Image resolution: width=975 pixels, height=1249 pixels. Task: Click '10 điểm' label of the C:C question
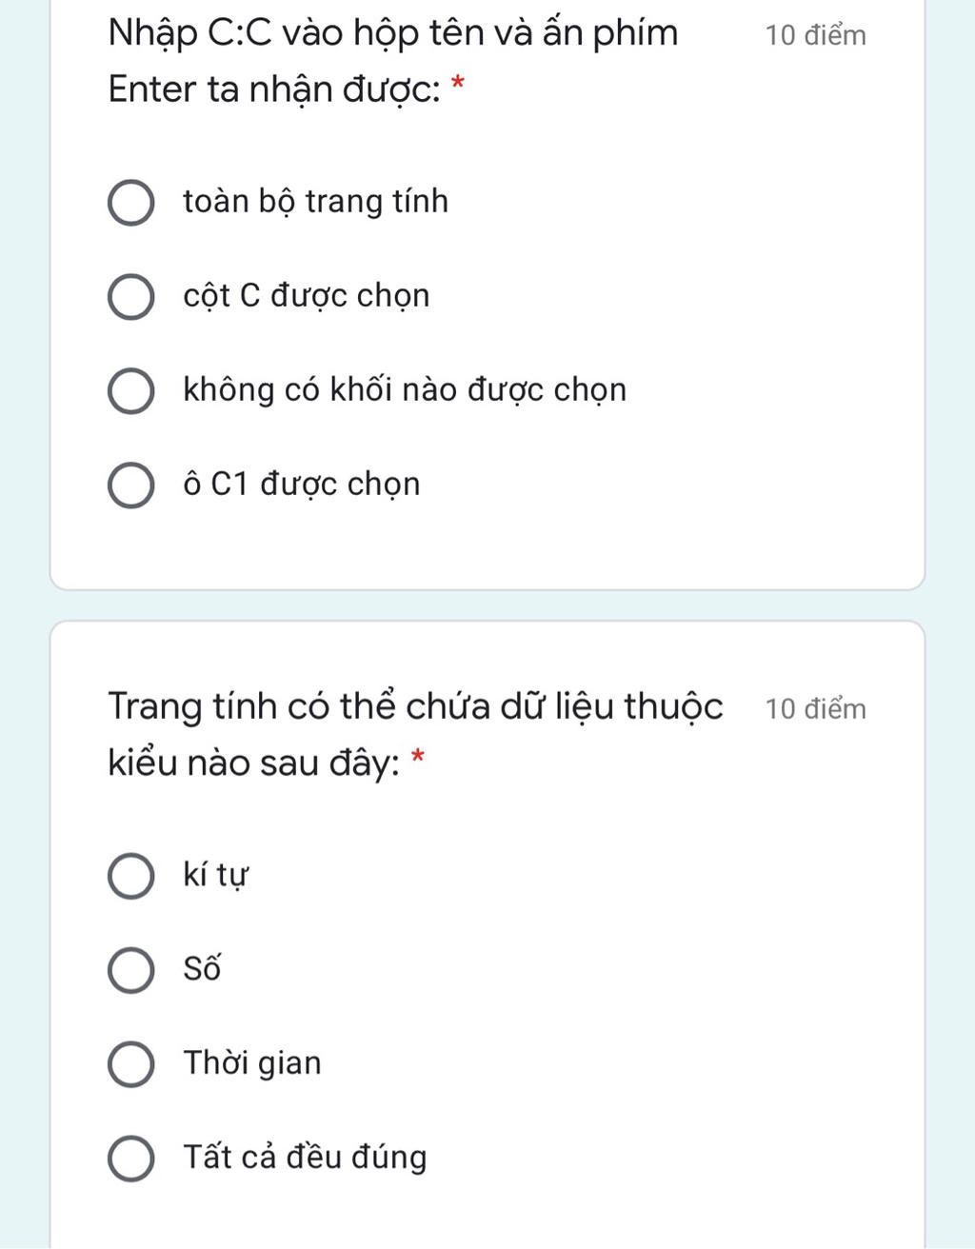pos(815,36)
